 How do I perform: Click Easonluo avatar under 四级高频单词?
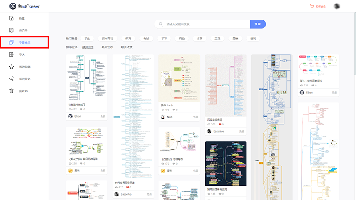coord(209,131)
